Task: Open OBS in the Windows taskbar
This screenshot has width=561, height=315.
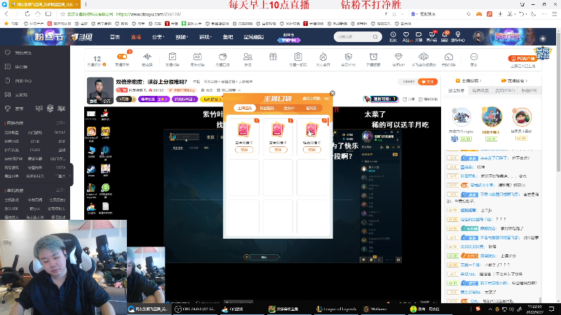Action: (x=195, y=309)
